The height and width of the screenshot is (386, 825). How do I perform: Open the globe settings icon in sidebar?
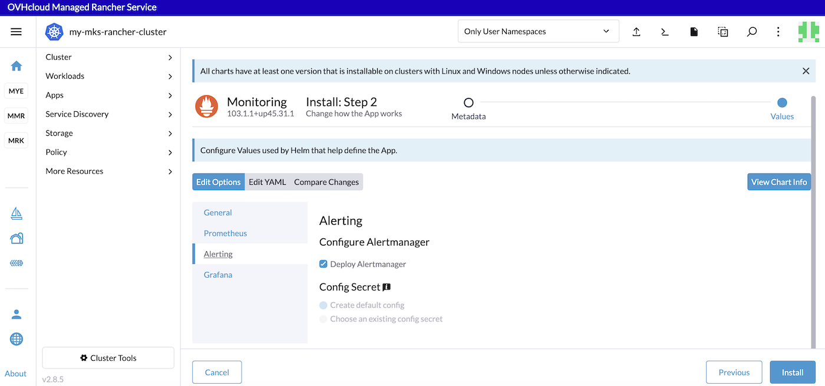pyautogui.click(x=16, y=338)
